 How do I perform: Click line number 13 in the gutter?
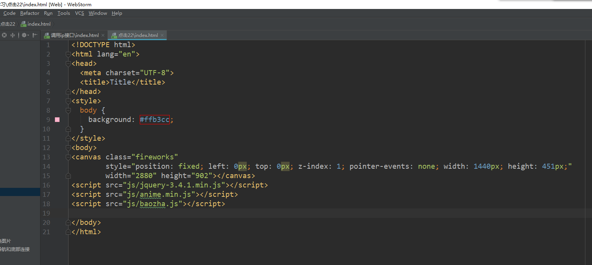coord(46,157)
